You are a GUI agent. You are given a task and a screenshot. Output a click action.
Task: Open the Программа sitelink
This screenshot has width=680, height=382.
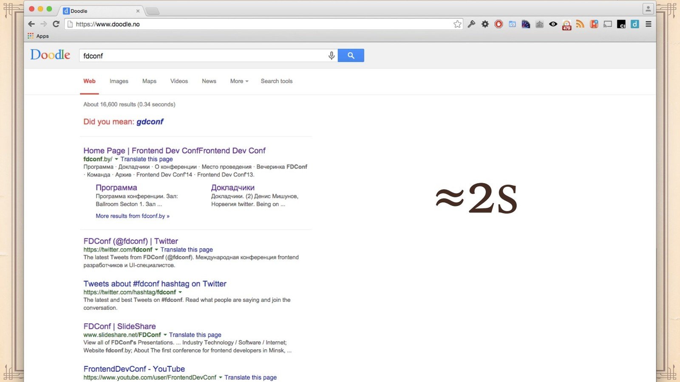click(x=116, y=188)
